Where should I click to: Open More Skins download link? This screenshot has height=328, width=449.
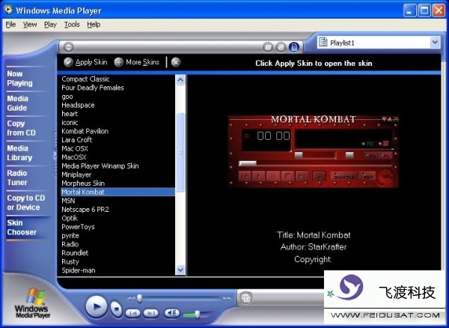(x=137, y=62)
